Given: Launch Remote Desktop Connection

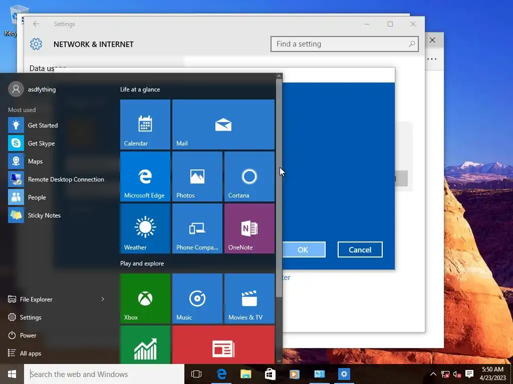Looking at the screenshot, I should coord(56,179).
